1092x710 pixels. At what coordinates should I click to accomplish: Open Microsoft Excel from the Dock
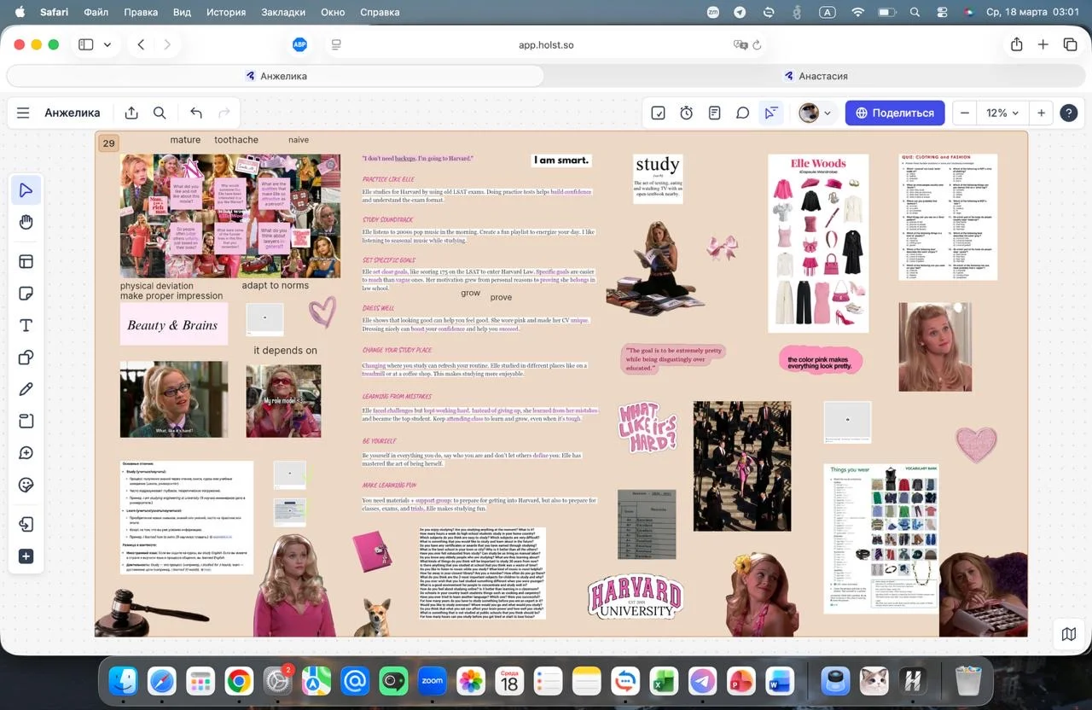[664, 681]
